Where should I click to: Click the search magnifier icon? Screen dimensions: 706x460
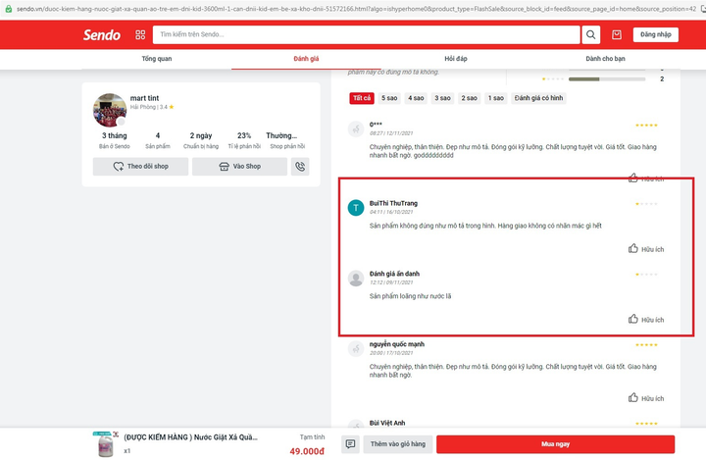[x=591, y=35]
